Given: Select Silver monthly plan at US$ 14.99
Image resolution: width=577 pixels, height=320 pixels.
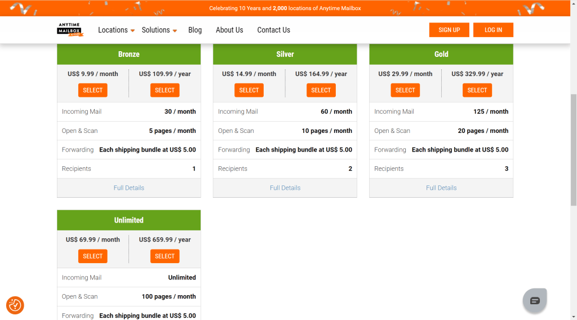Looking at the screenshot, I should [x=249, y=90].
